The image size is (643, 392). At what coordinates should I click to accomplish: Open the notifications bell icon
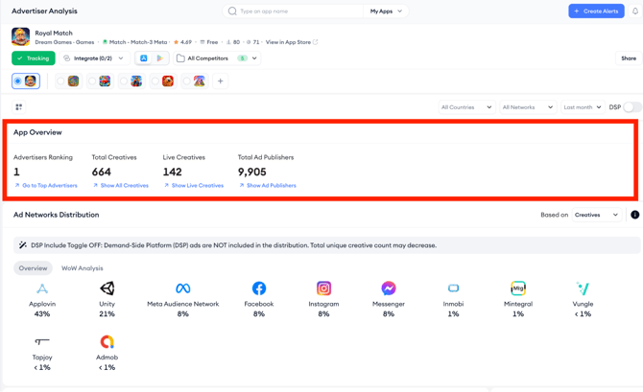pyautogui.click(x=634, y=12)
